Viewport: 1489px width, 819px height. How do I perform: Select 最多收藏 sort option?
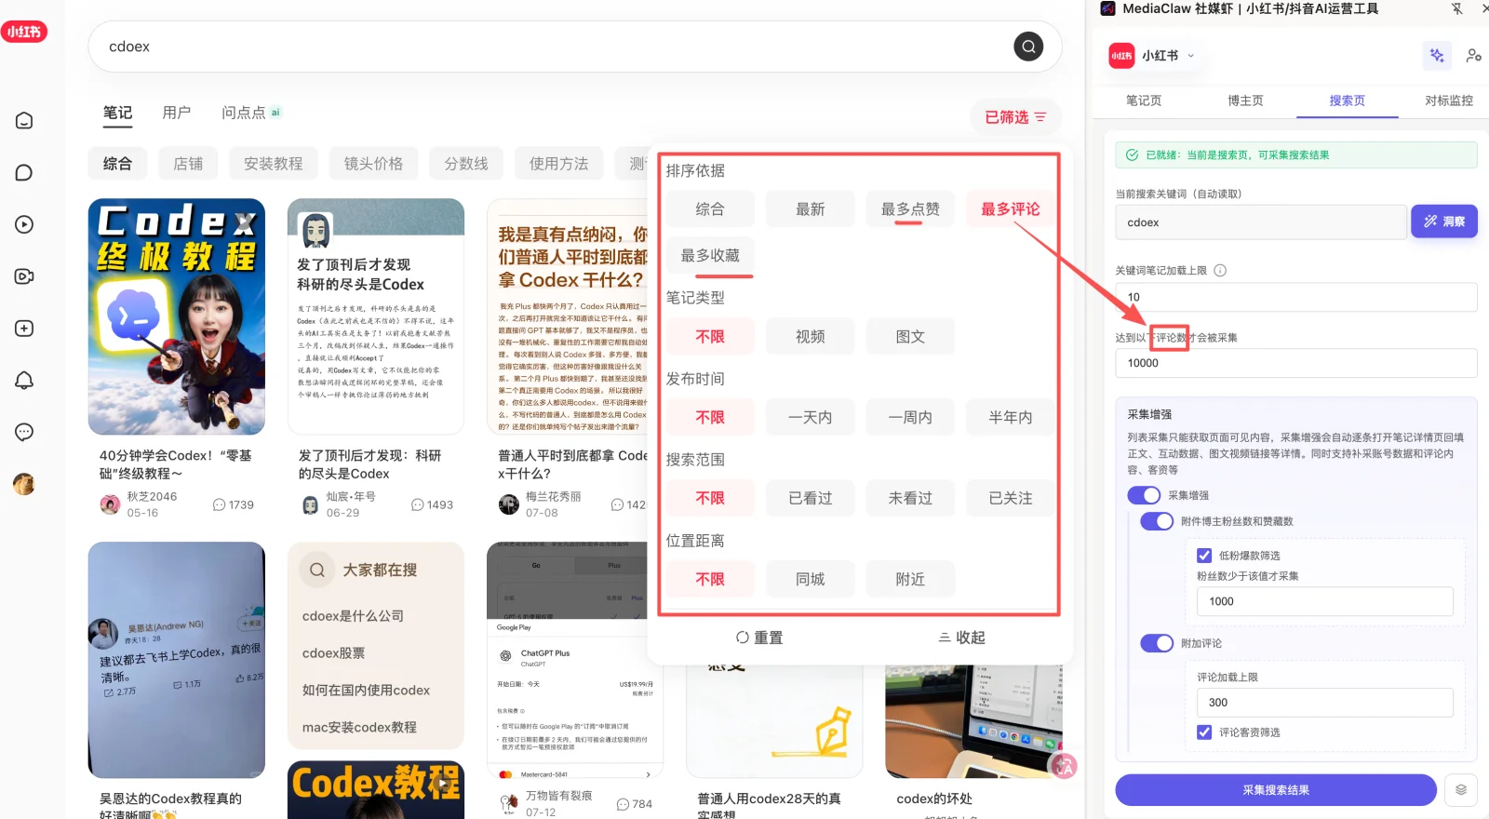tap(710, 255)
